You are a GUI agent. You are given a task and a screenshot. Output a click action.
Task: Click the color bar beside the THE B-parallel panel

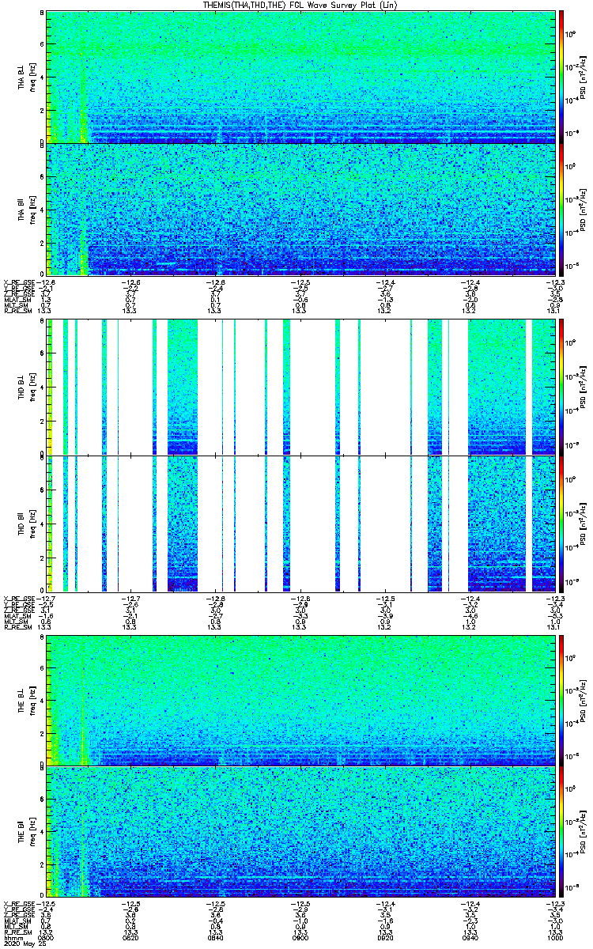coord(562,831)
